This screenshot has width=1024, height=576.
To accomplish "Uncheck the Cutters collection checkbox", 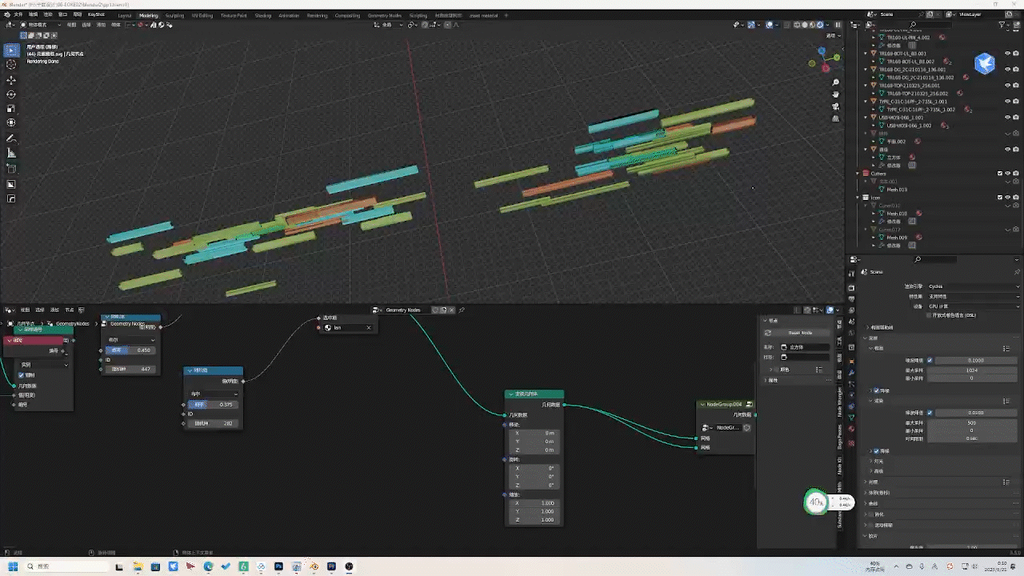I will click(1000, 173).
